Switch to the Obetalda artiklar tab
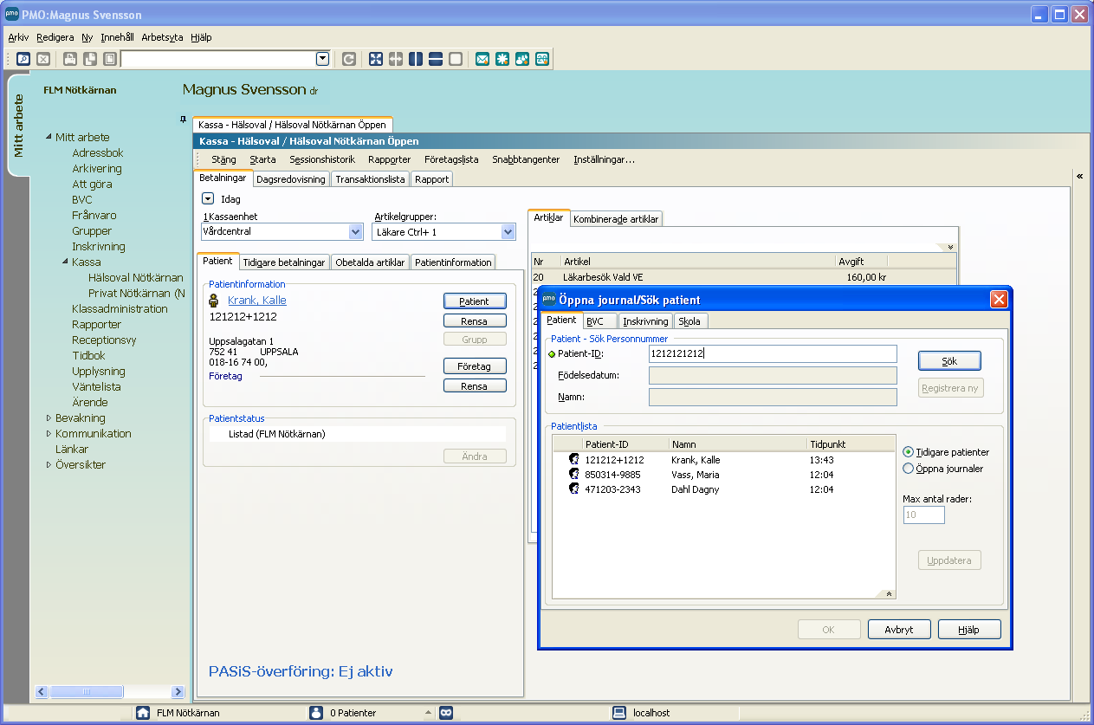This screenshot has width=1094, height=725. pos(370,262)
